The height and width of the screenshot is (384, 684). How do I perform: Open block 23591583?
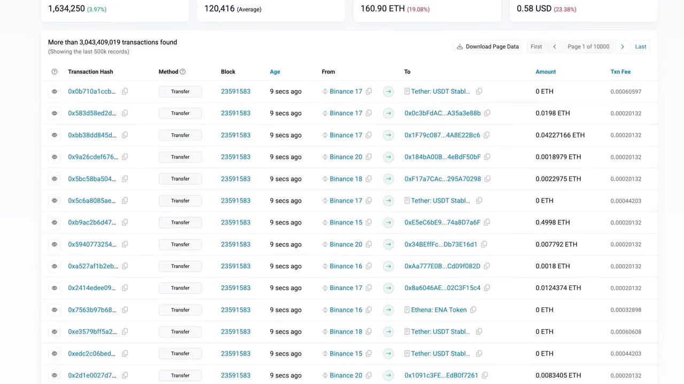pos(236,91)
